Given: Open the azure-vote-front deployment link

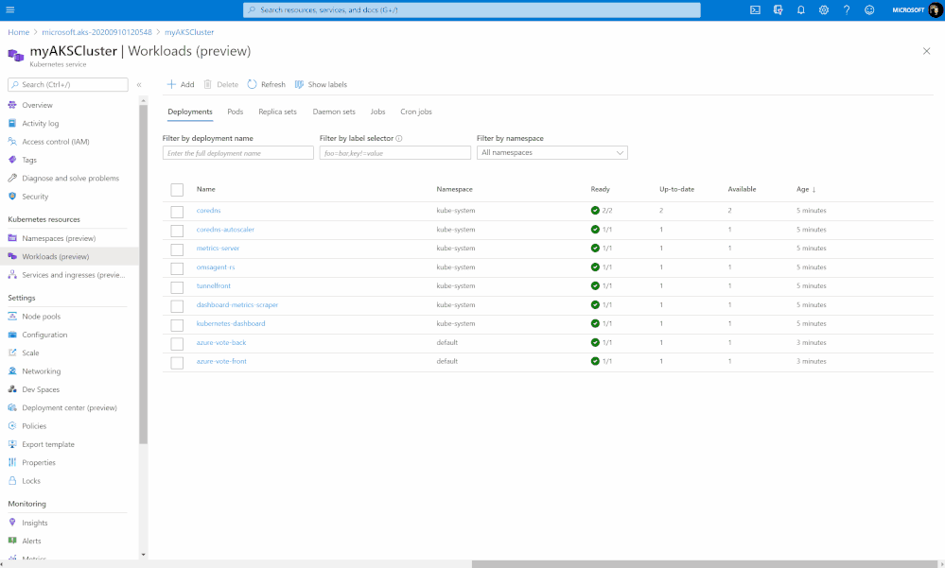Looking at the screenshot, I should coord(221,361).
